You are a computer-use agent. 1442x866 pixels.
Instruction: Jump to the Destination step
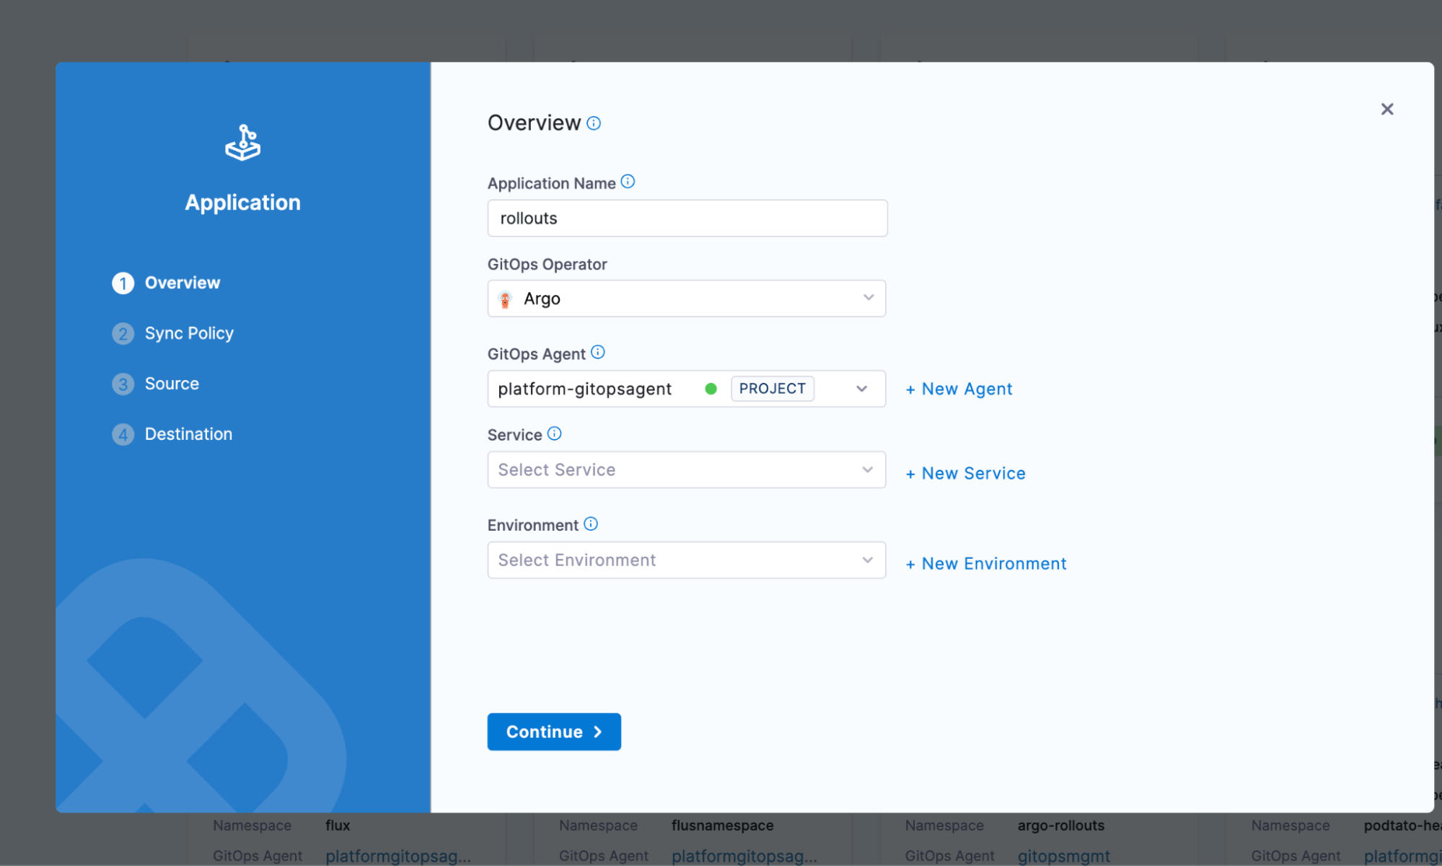tap(188, 434)
